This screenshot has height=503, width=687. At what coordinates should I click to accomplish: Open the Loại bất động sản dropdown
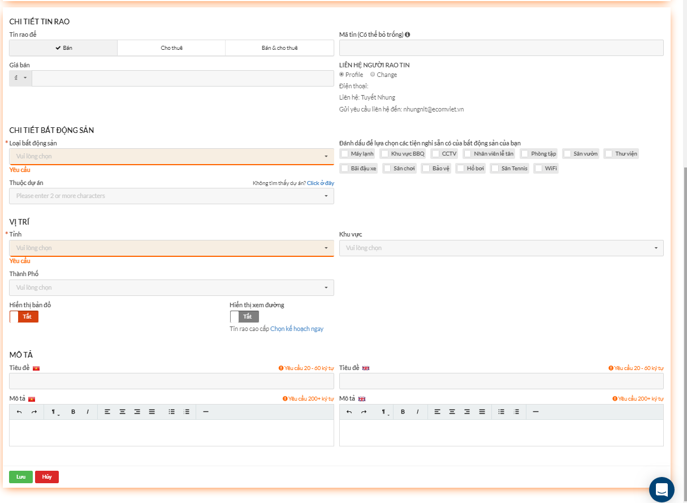pos(171,157)
